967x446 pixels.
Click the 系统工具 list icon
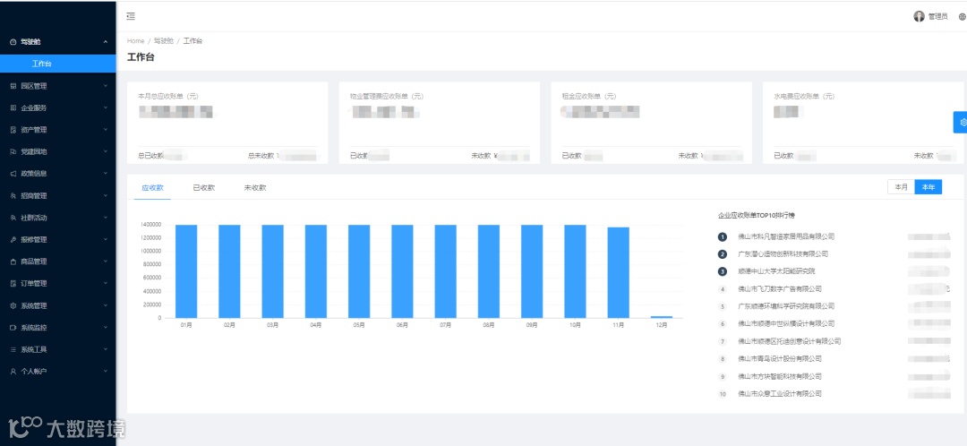pyautogui.click(x=13, y=350)
